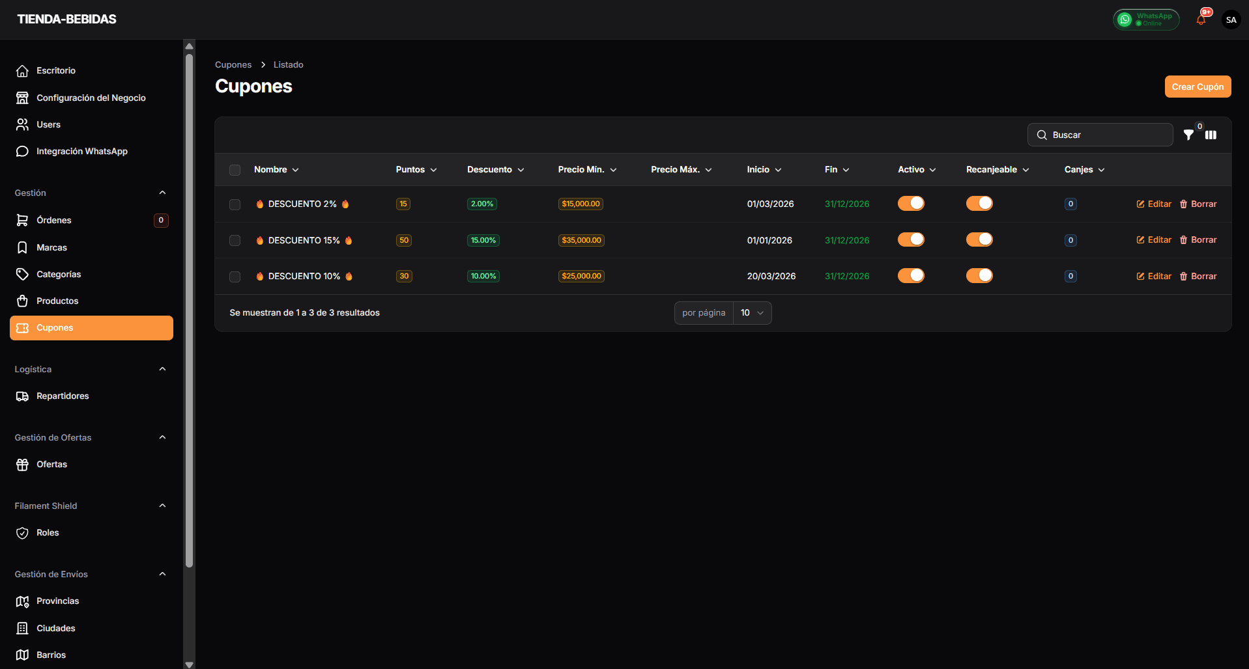The image size is (1249, 669).
Task: Go to Productos in the sidebar
Action: click(x=57, y=301)
